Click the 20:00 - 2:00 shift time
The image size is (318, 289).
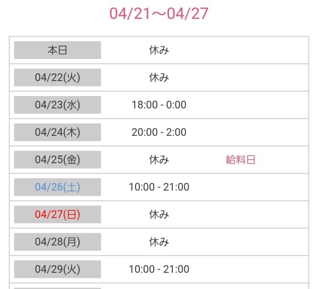[x=159, y=133]
